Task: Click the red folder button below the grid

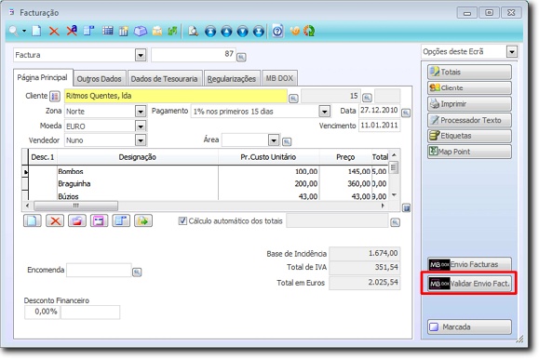Action: click(x=77, y=220)
